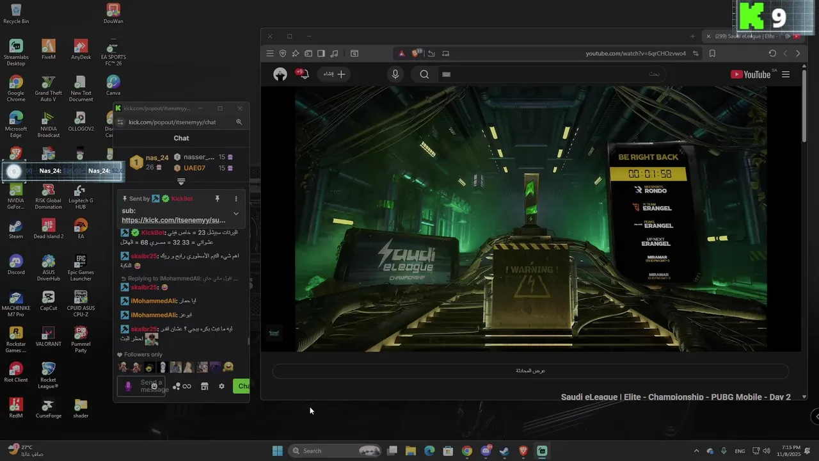This screenshot has width=819, height=461.
Task: Open Kick chat settings gear
Action: pos(222,386)
